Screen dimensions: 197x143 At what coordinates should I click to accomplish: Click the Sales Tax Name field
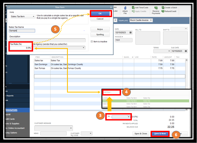point(22,31)
